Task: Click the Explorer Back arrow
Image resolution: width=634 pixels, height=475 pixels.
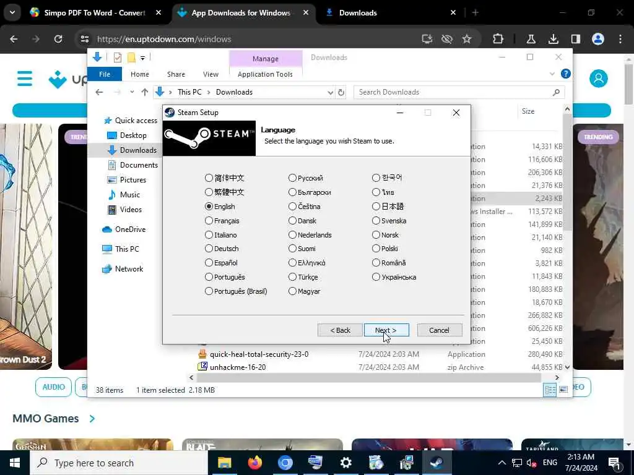Action: point(99,92)
